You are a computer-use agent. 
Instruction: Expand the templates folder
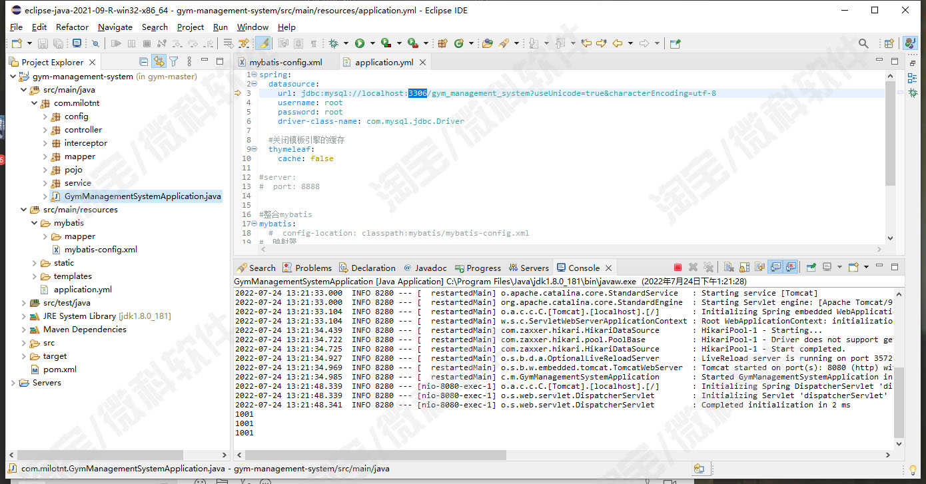[34, 276]
